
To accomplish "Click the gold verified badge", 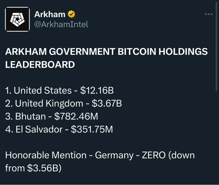I will click(x=71, y=14).
